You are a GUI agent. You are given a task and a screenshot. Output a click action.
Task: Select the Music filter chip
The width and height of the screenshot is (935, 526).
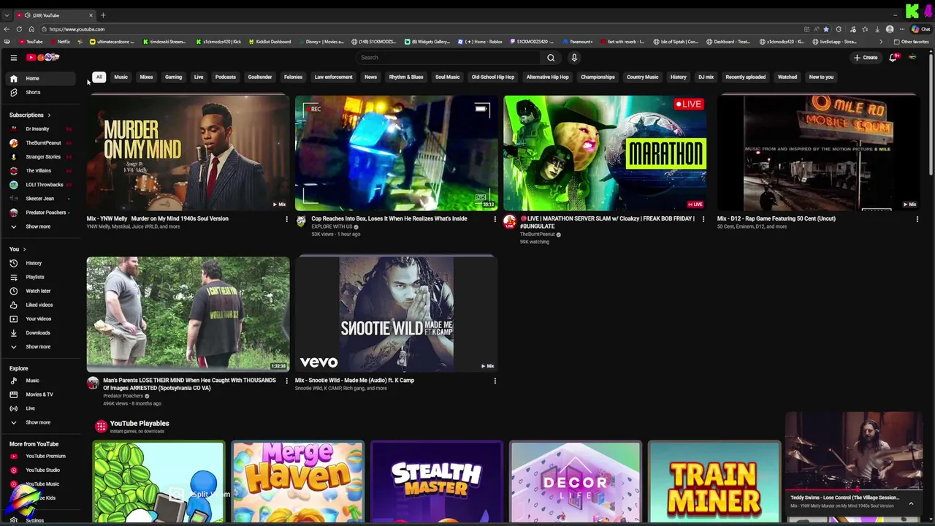121,77
